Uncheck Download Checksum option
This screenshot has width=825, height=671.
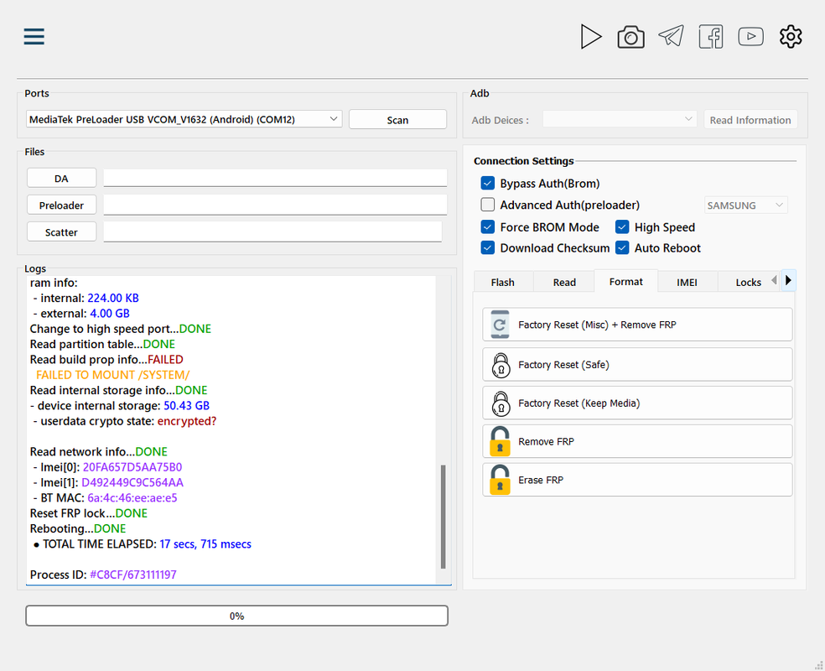488,248
